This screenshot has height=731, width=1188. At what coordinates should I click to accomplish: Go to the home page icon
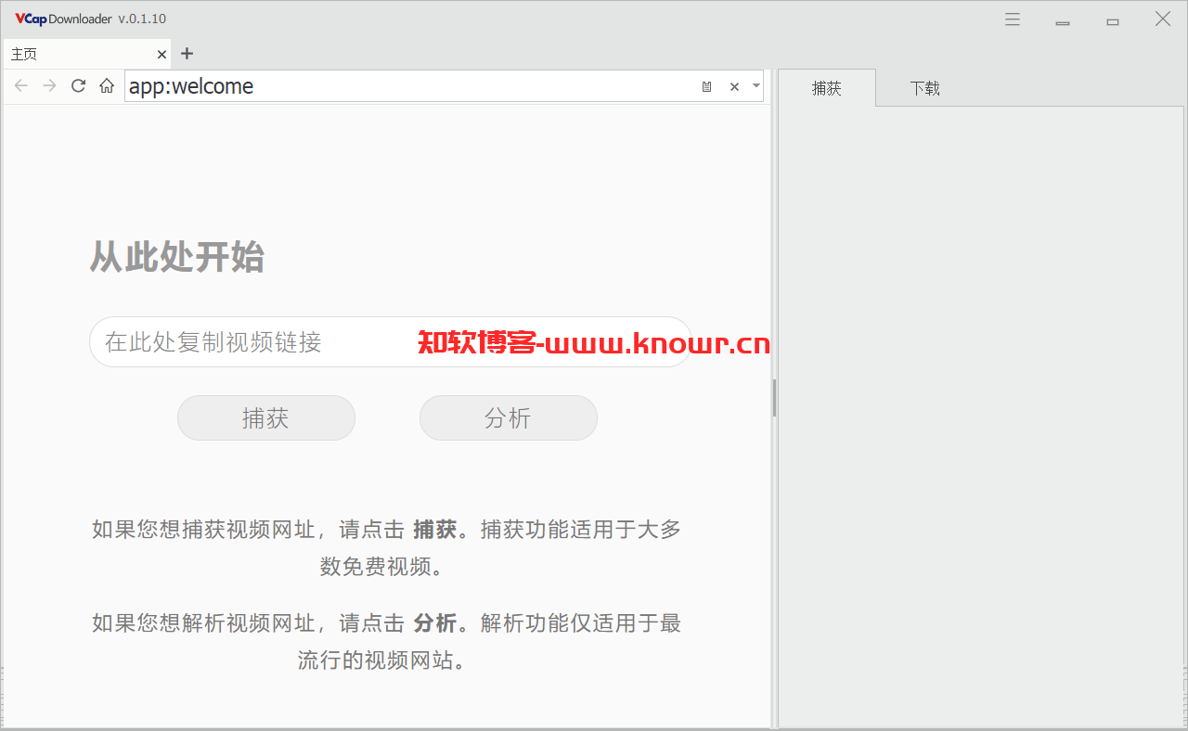point(107,86)
